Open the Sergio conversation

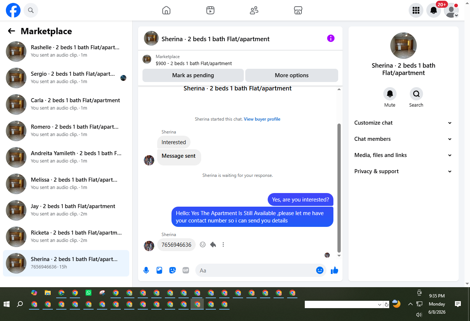pyautogui.click(x=66, y=78)
